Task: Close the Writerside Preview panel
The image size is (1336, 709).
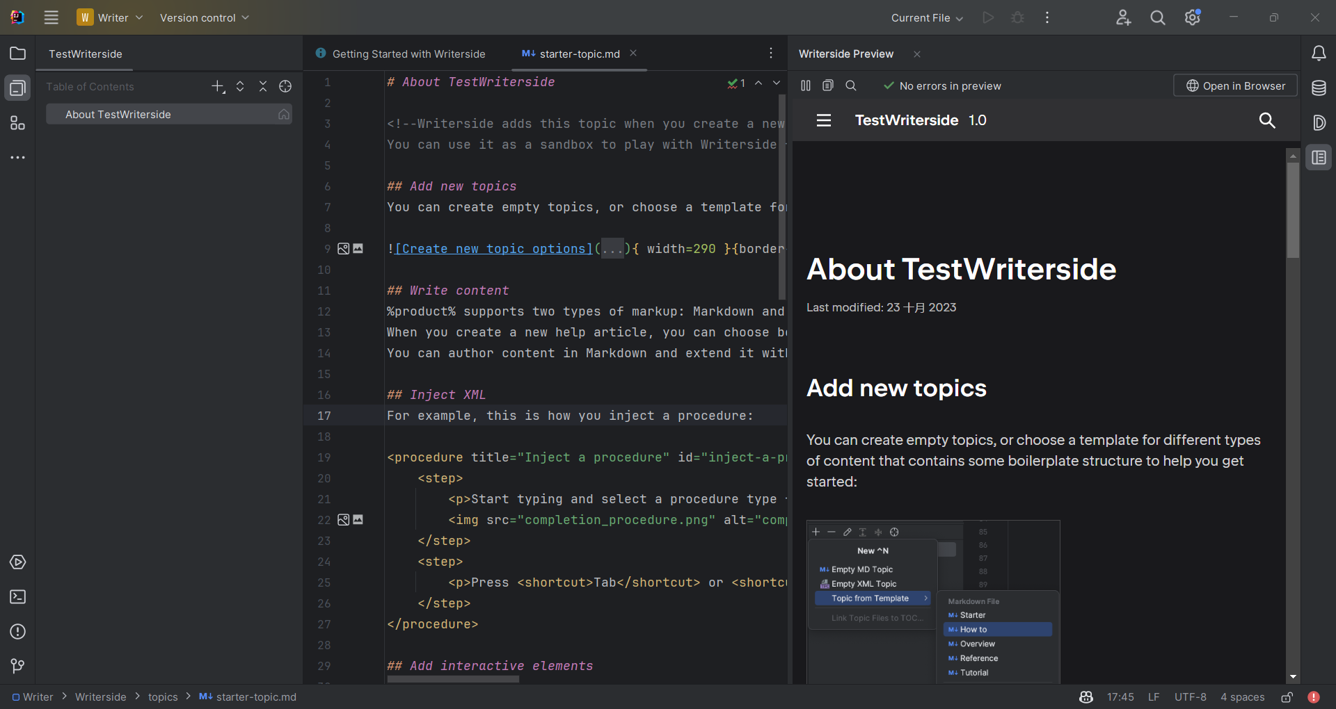Action: pyautogui.click(x=917, y=54)
